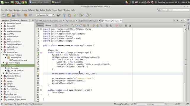Viewport: 190px width, 106px height.
Task: Click the Debug Project icon
Action: [x=81, y=15]
